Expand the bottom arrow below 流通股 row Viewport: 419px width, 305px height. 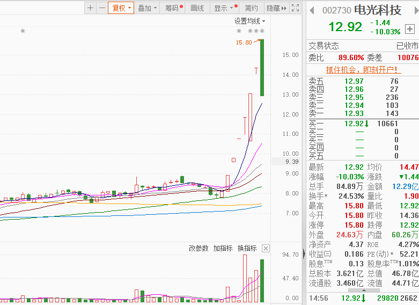coord(363,291)
